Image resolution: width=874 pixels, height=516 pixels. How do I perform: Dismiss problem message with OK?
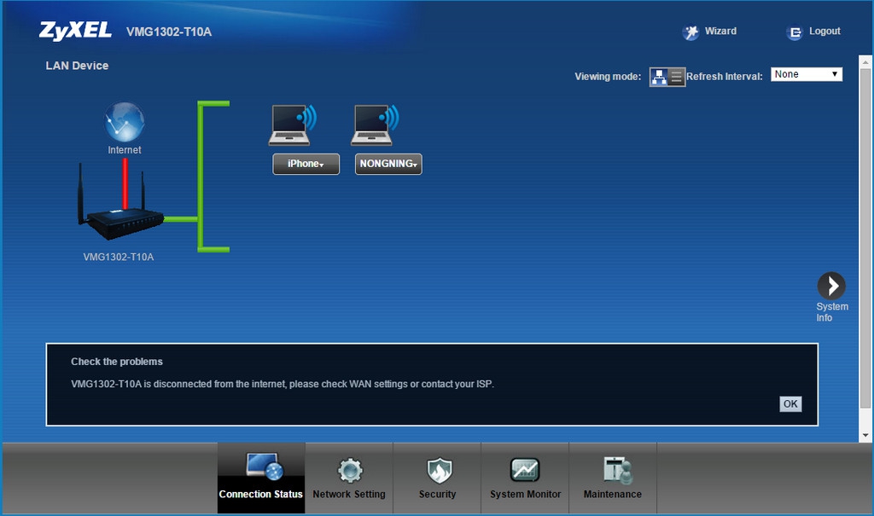tap(790, 403)
